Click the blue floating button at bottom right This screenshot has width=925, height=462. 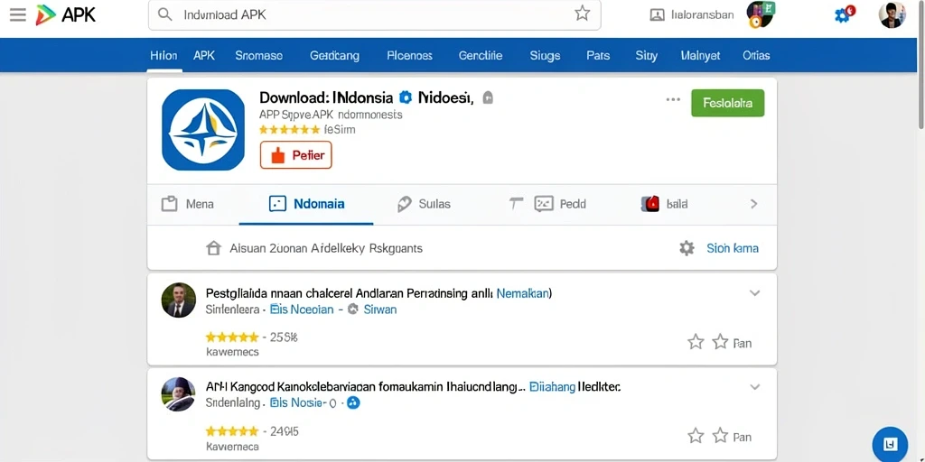(890, 444)
